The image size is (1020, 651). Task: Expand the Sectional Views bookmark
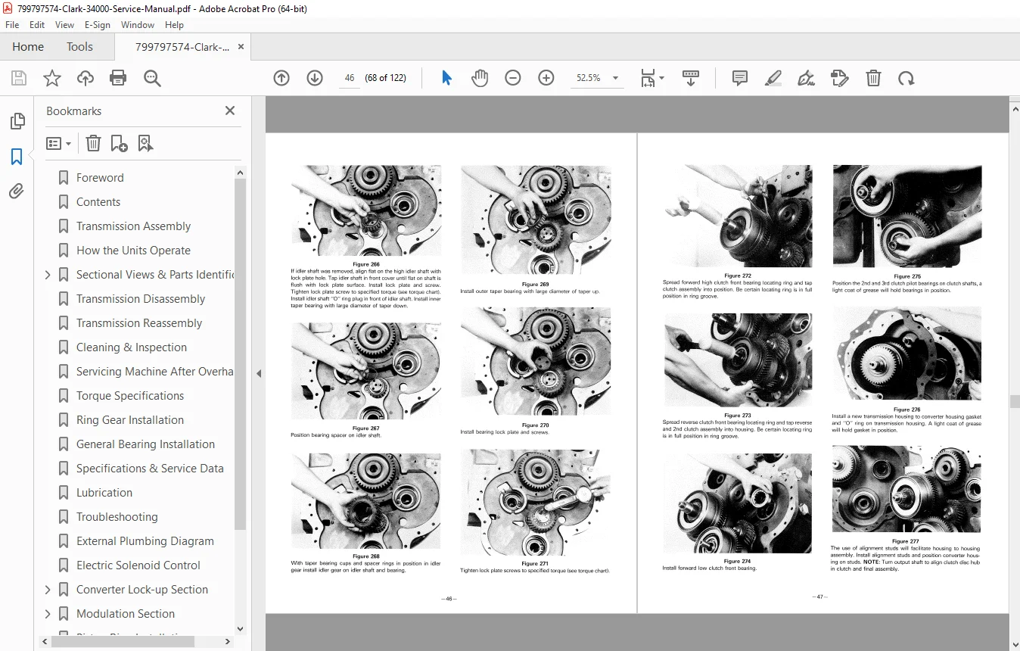48,275
